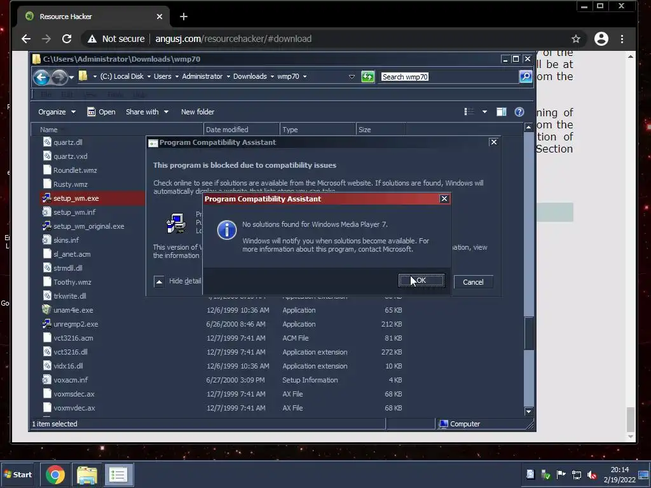Toggle the preview pane icon

pos(502,112)
